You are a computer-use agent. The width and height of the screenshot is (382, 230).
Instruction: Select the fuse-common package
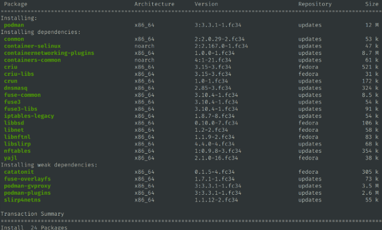(22, 95)
